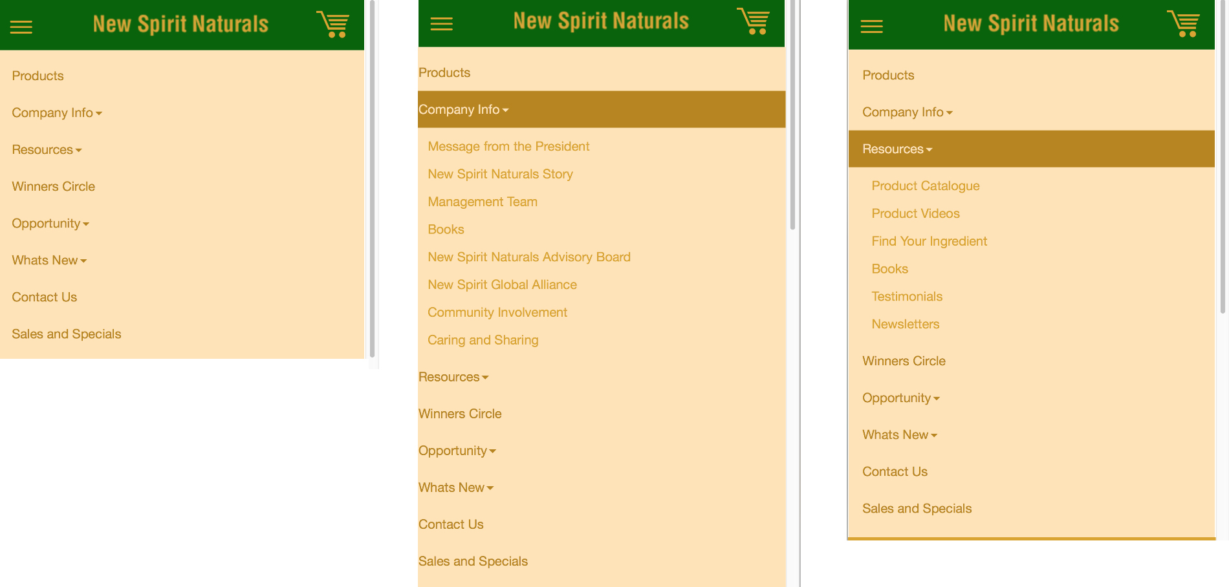
Task: Open Message from the President
Action: (508, 146)
